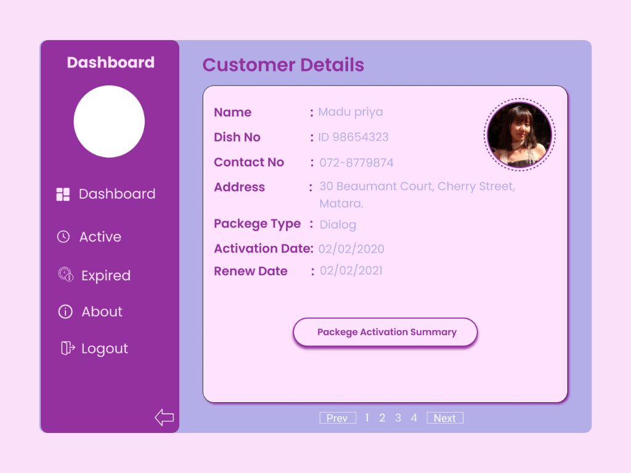Click the renew date 02/02/2021
631x473 pixels.
pos(351,271)
